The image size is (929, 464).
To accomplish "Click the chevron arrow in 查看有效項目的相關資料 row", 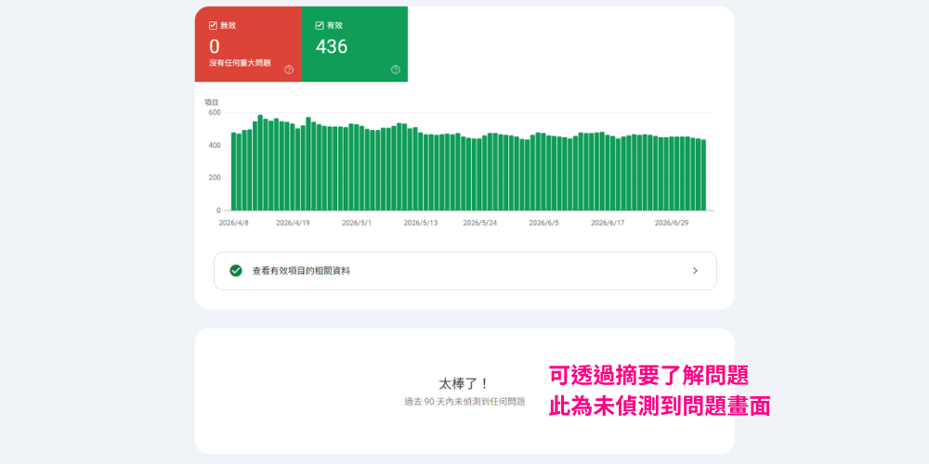I will point(695,271).
